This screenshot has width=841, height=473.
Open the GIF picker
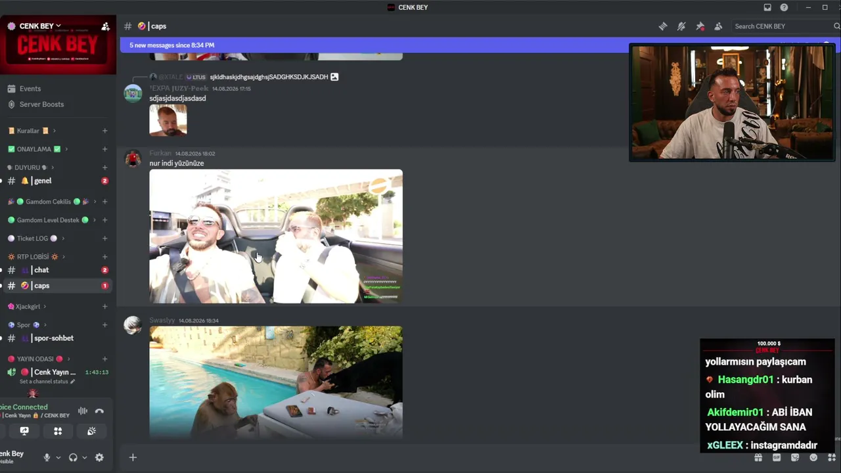[x=777, y=457]
